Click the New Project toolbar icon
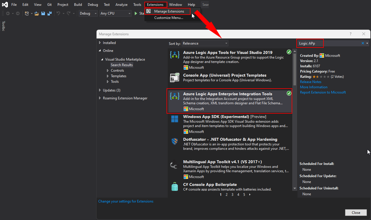 (x=27, y=13)
